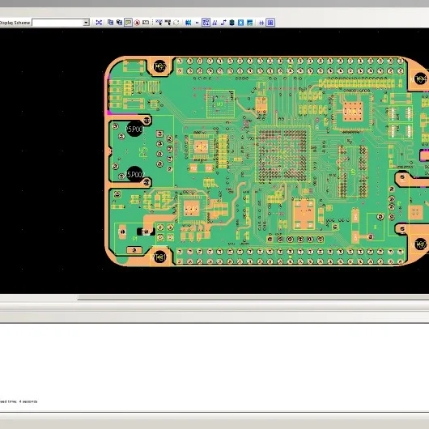Toggle the highlighted blue boxed layout icon
Image resolution: width=429 pixels, height=429 pixels.
[x=206, y=23]
